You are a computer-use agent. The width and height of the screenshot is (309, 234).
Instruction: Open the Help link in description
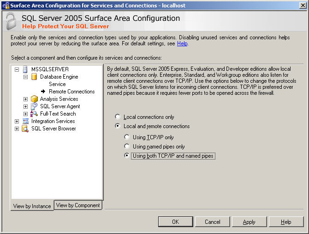click(182, 43)
